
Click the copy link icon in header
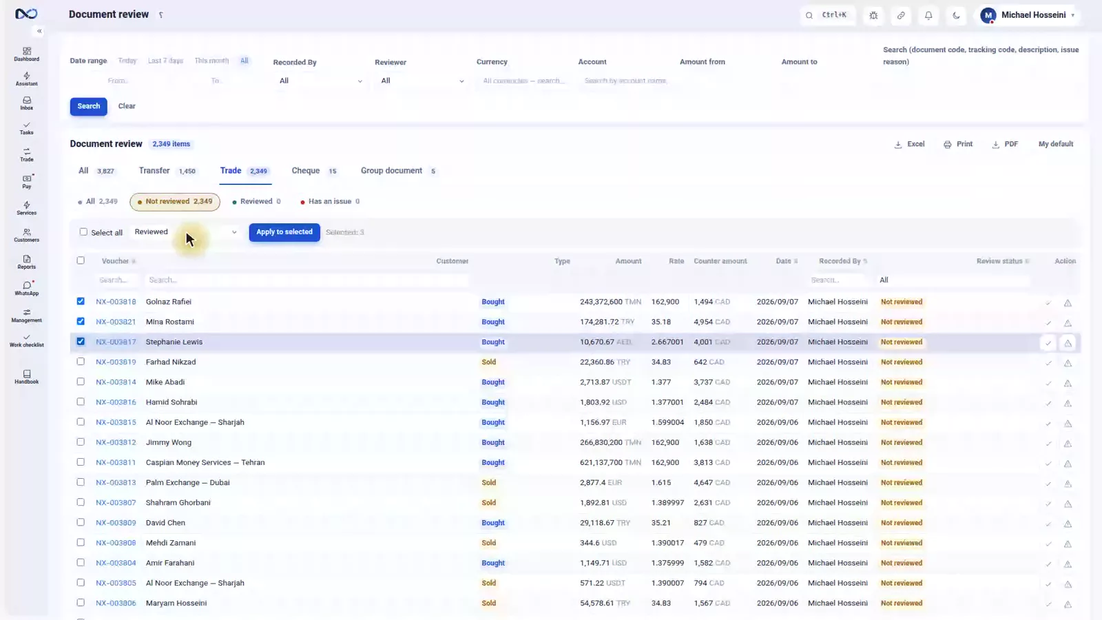901,15
